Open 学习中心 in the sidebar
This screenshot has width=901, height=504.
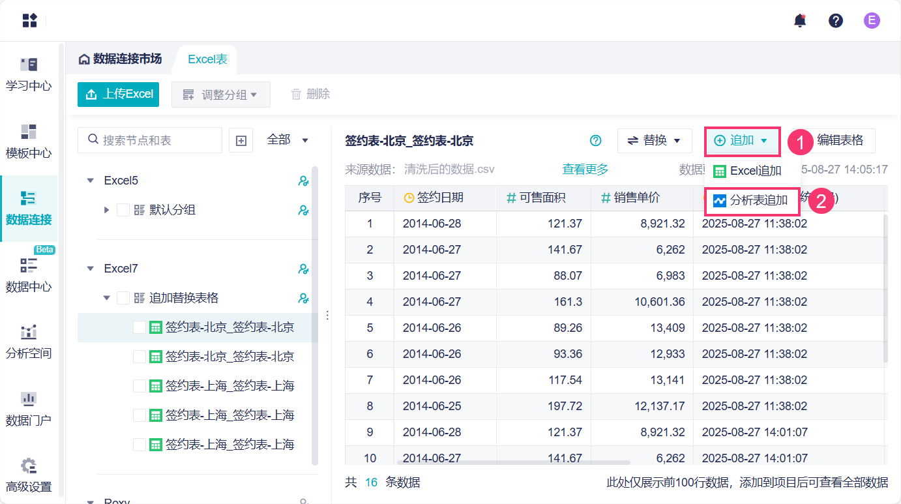tap(29, 74)
